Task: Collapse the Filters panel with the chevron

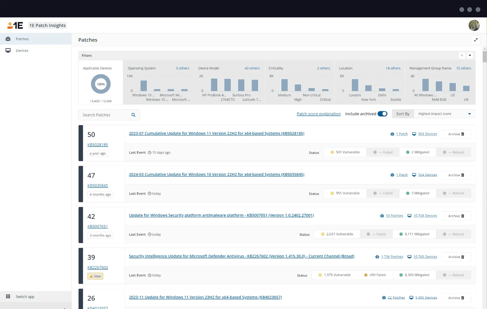Action: [470, 55]
